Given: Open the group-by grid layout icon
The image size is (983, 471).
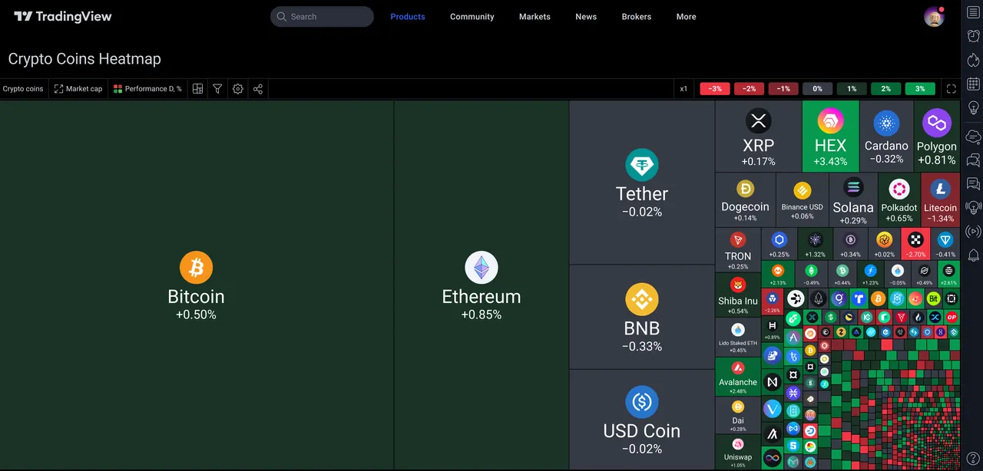Looking at the screenshot, I should click(x=197, y=89).
